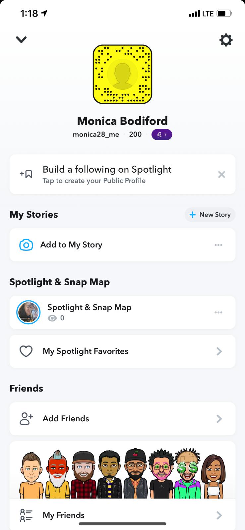This screenshot has width=245, height=530.
Task: Dismiss the Build a following banner
Action: coord(221,175)
